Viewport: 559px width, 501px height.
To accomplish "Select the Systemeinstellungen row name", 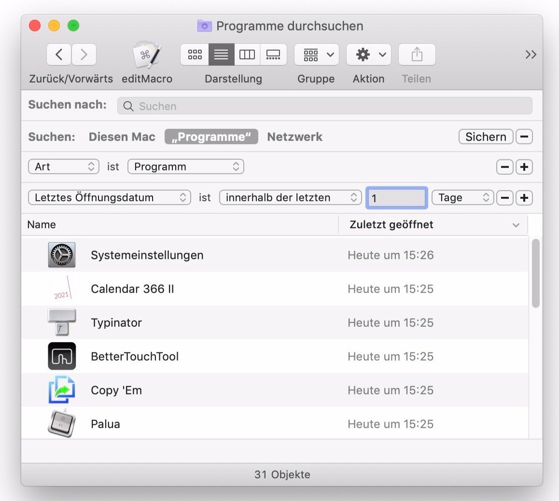I will coord(147,255).
